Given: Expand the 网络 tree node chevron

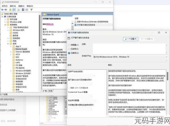Looking at the screenshot, I should pos(8,41).
